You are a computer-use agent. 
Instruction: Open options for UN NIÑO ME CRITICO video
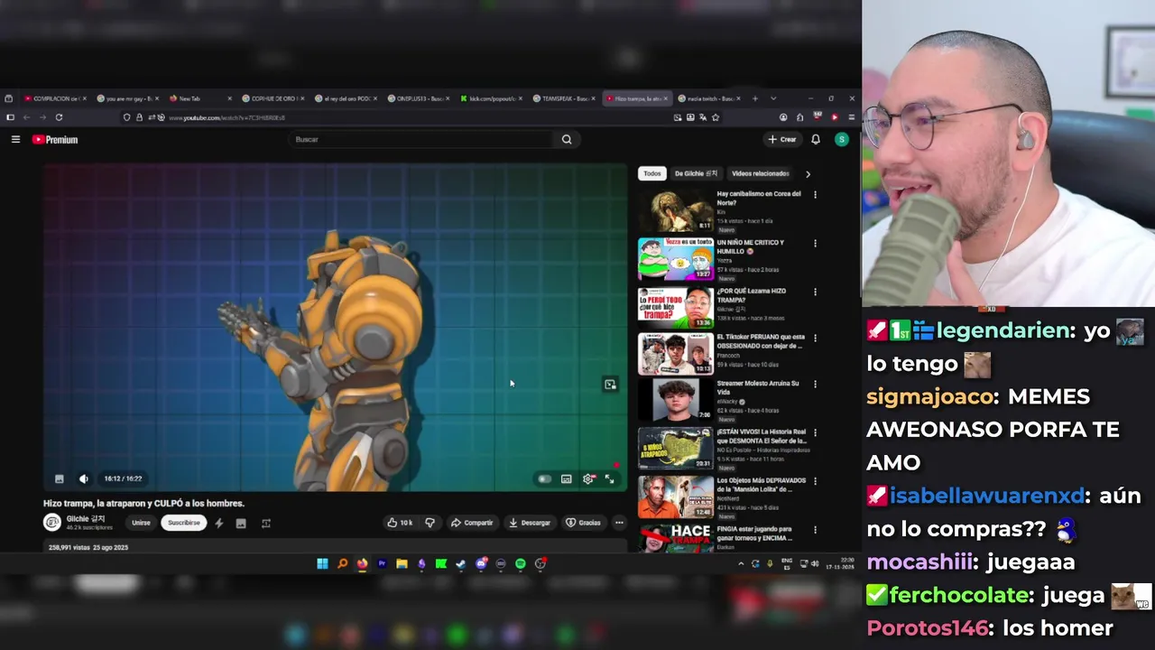[x=815, y=243]
